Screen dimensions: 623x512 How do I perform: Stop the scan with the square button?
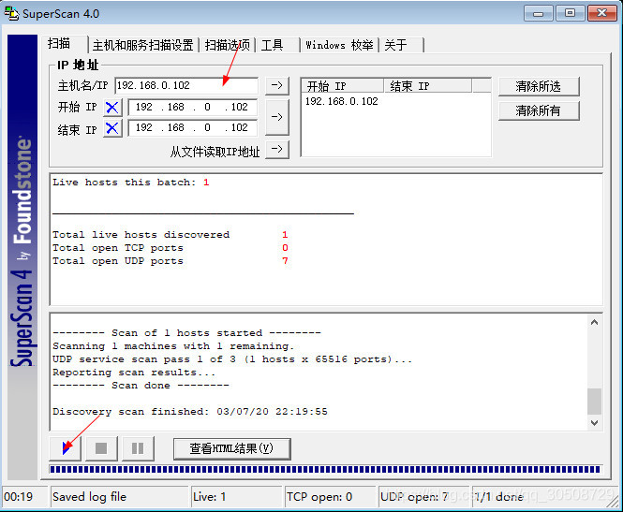coord(101,448)
